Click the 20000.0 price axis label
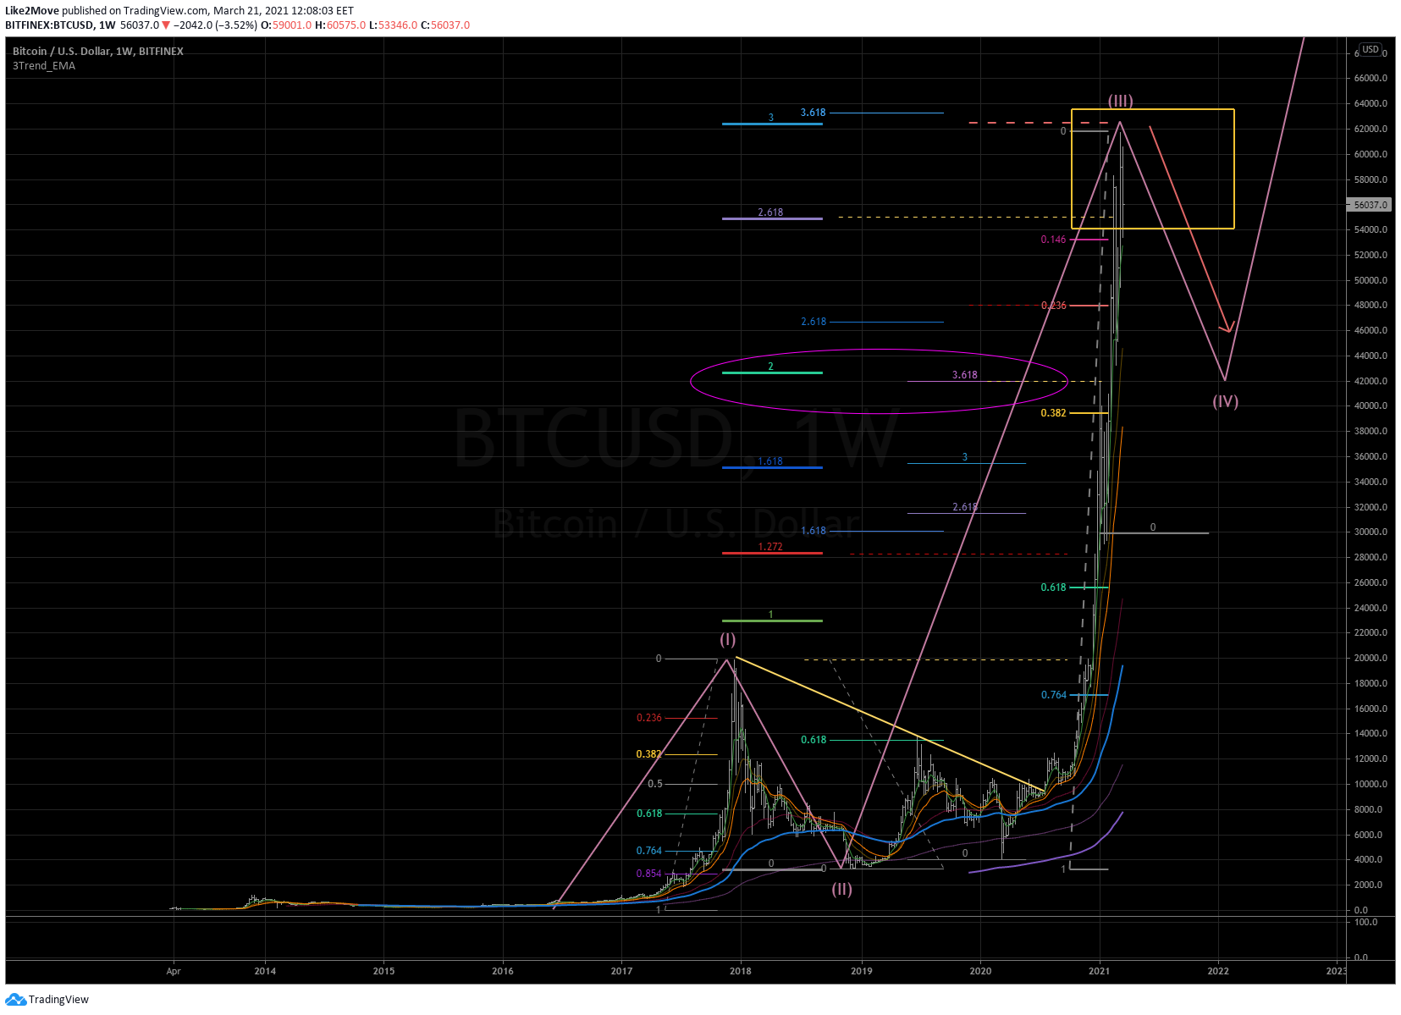Viewport: 1401px width, 1015px height. (x=1371, y=658)
